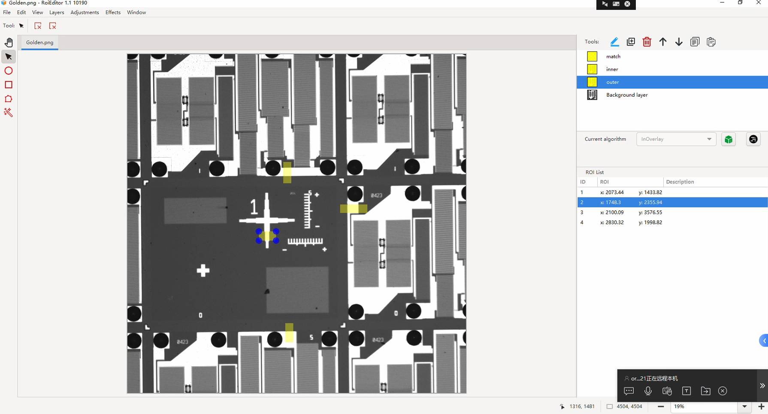Select the Background layer row
The height and width of the screenshot is (414, 768).
tap(672, 95)
